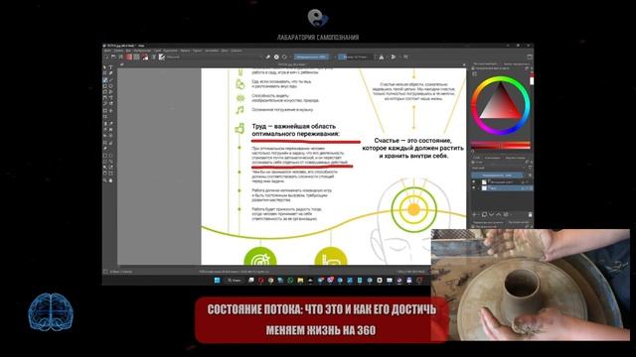
Task: Select the Zoom tool in the toolbox
Action: click(104, 180)
